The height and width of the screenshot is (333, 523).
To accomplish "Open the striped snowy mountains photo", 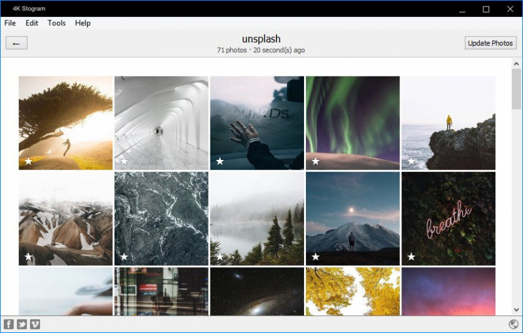I will click(x=66, y=219).
